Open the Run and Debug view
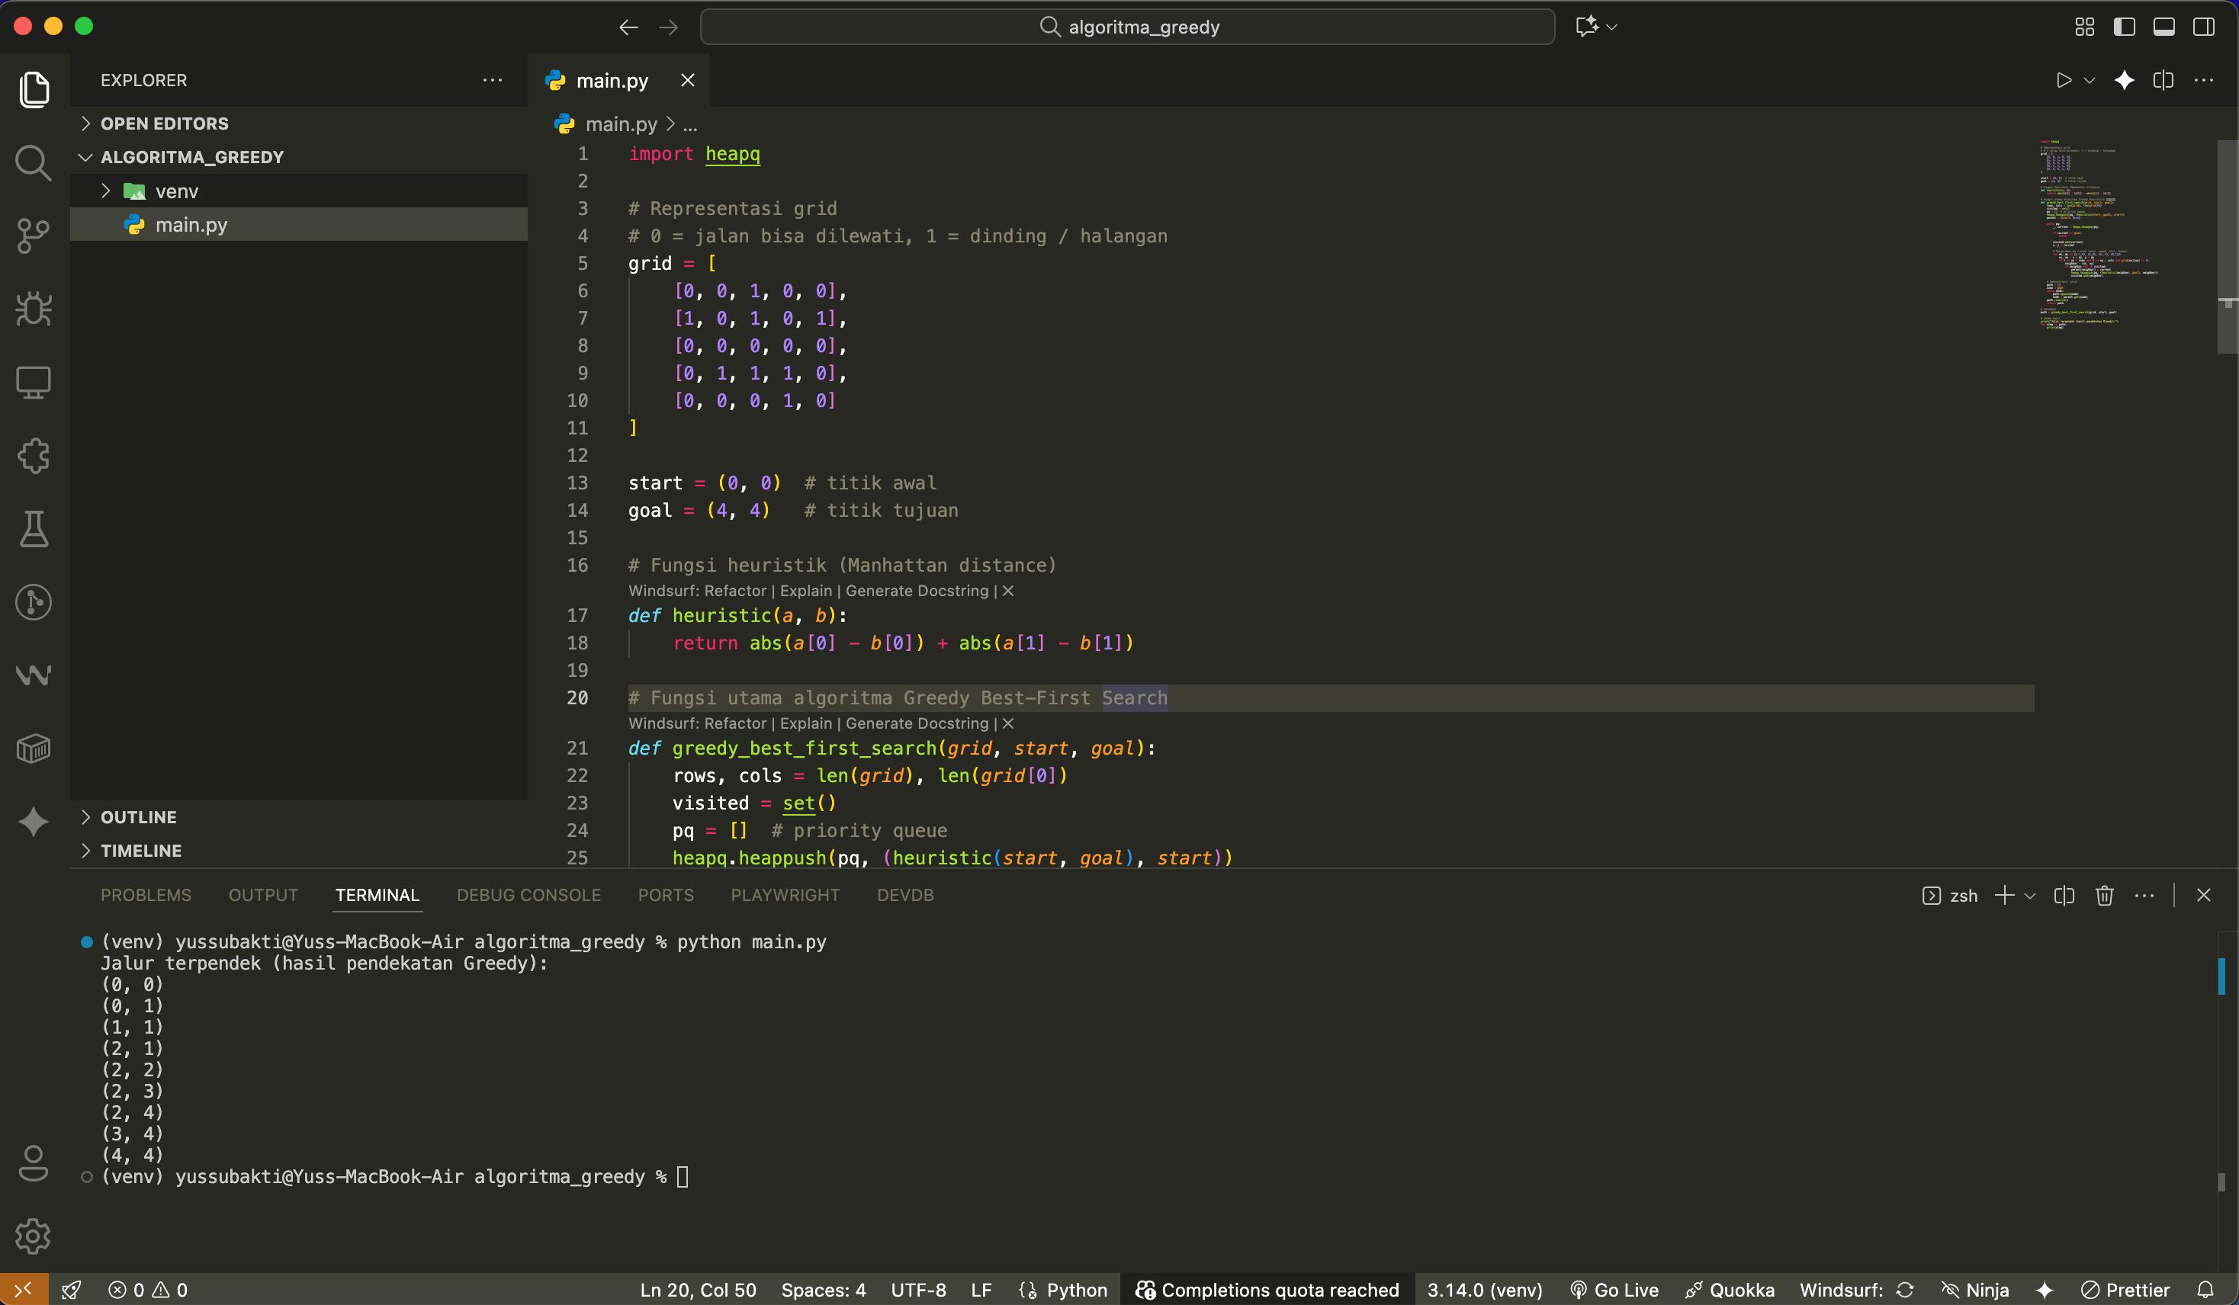 point(34,308)
